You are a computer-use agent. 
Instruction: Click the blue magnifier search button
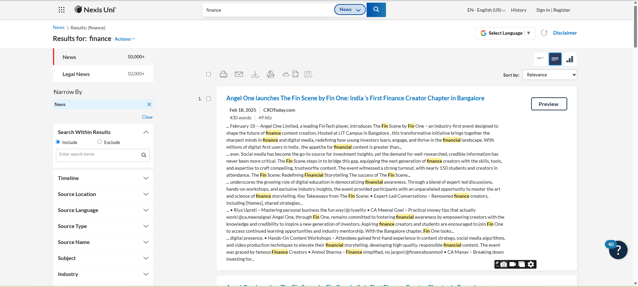tap(376, 10)
